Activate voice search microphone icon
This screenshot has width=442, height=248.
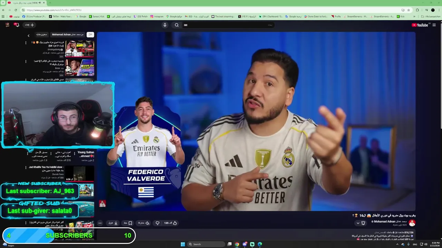[x=165, y=25]
